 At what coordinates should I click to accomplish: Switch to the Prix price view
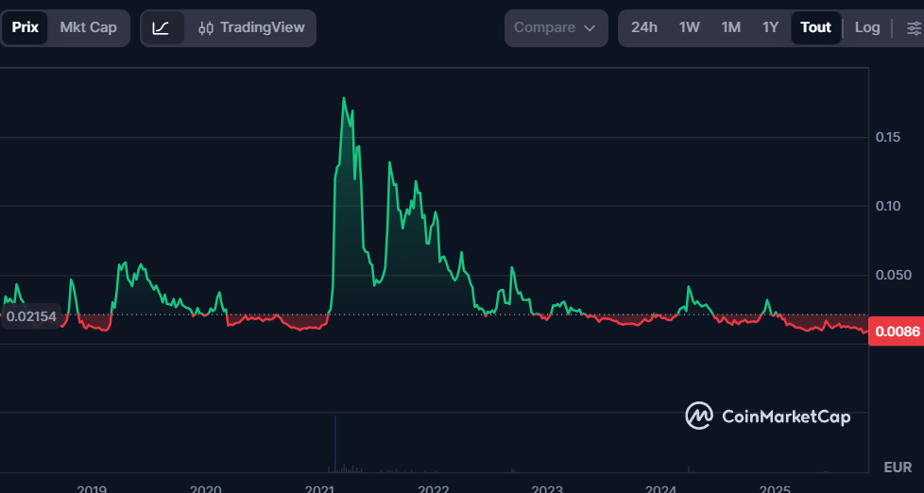pos(26,27)
